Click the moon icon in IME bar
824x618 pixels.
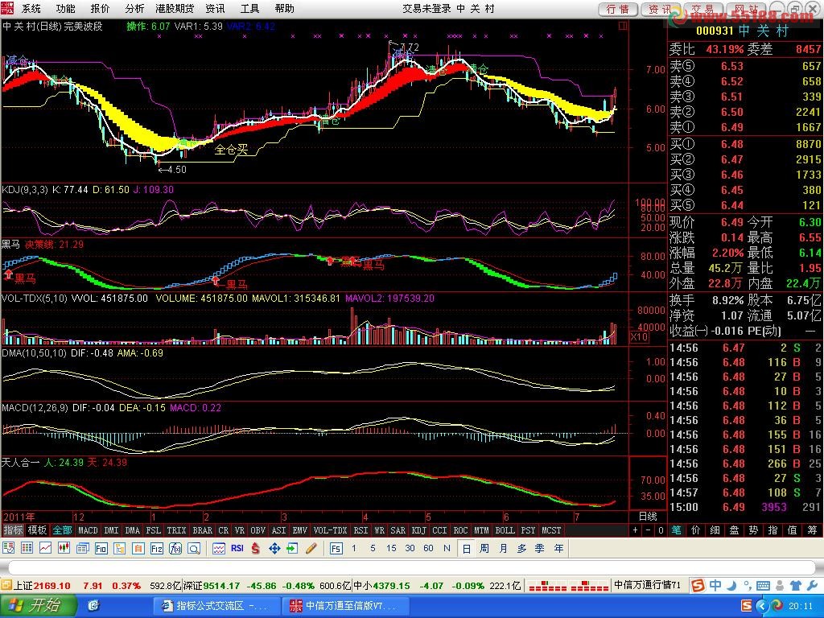tap(732, 585)
